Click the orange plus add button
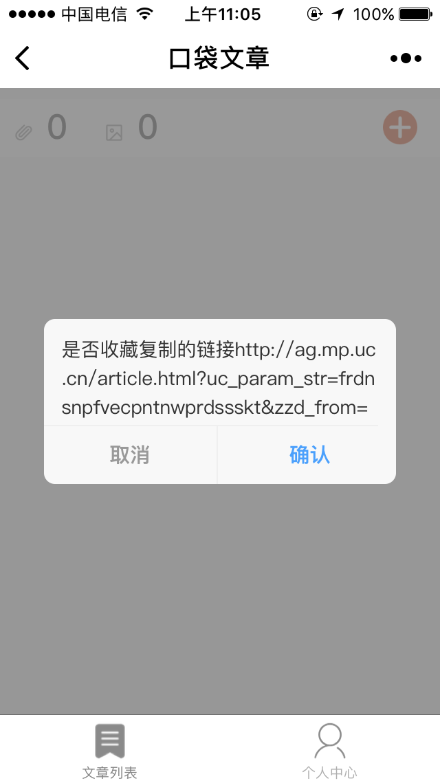Image resolution: width=440 pixels, height=781 pixels. coord(400,127)
